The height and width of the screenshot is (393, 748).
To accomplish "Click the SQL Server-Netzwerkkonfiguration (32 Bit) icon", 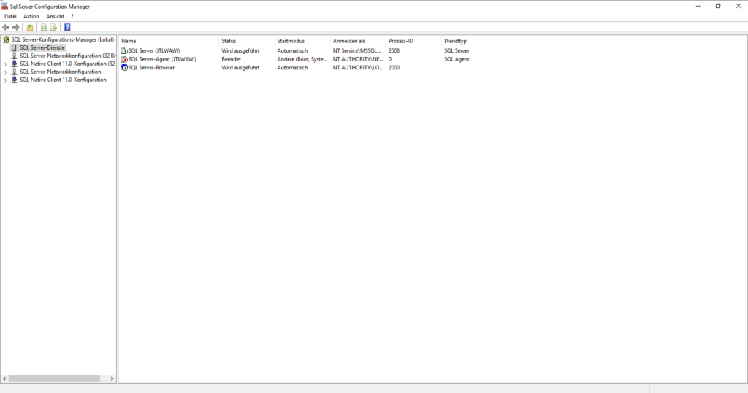I will [x=15, y=56].
